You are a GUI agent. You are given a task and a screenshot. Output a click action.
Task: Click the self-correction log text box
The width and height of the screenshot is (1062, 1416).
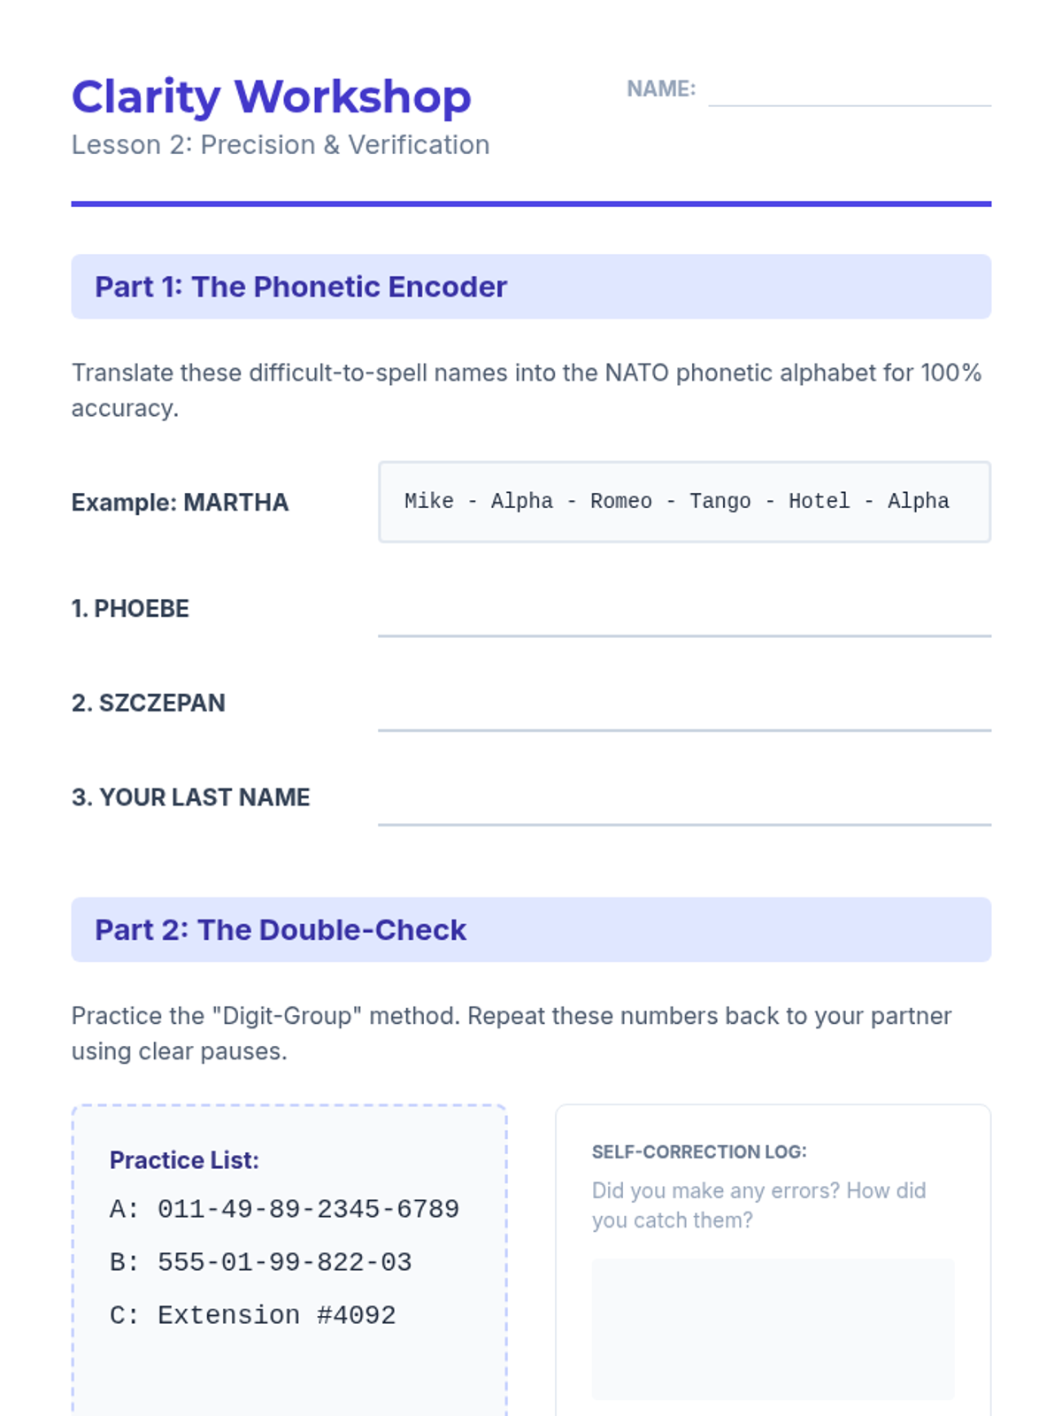[x=773, y=1329]
